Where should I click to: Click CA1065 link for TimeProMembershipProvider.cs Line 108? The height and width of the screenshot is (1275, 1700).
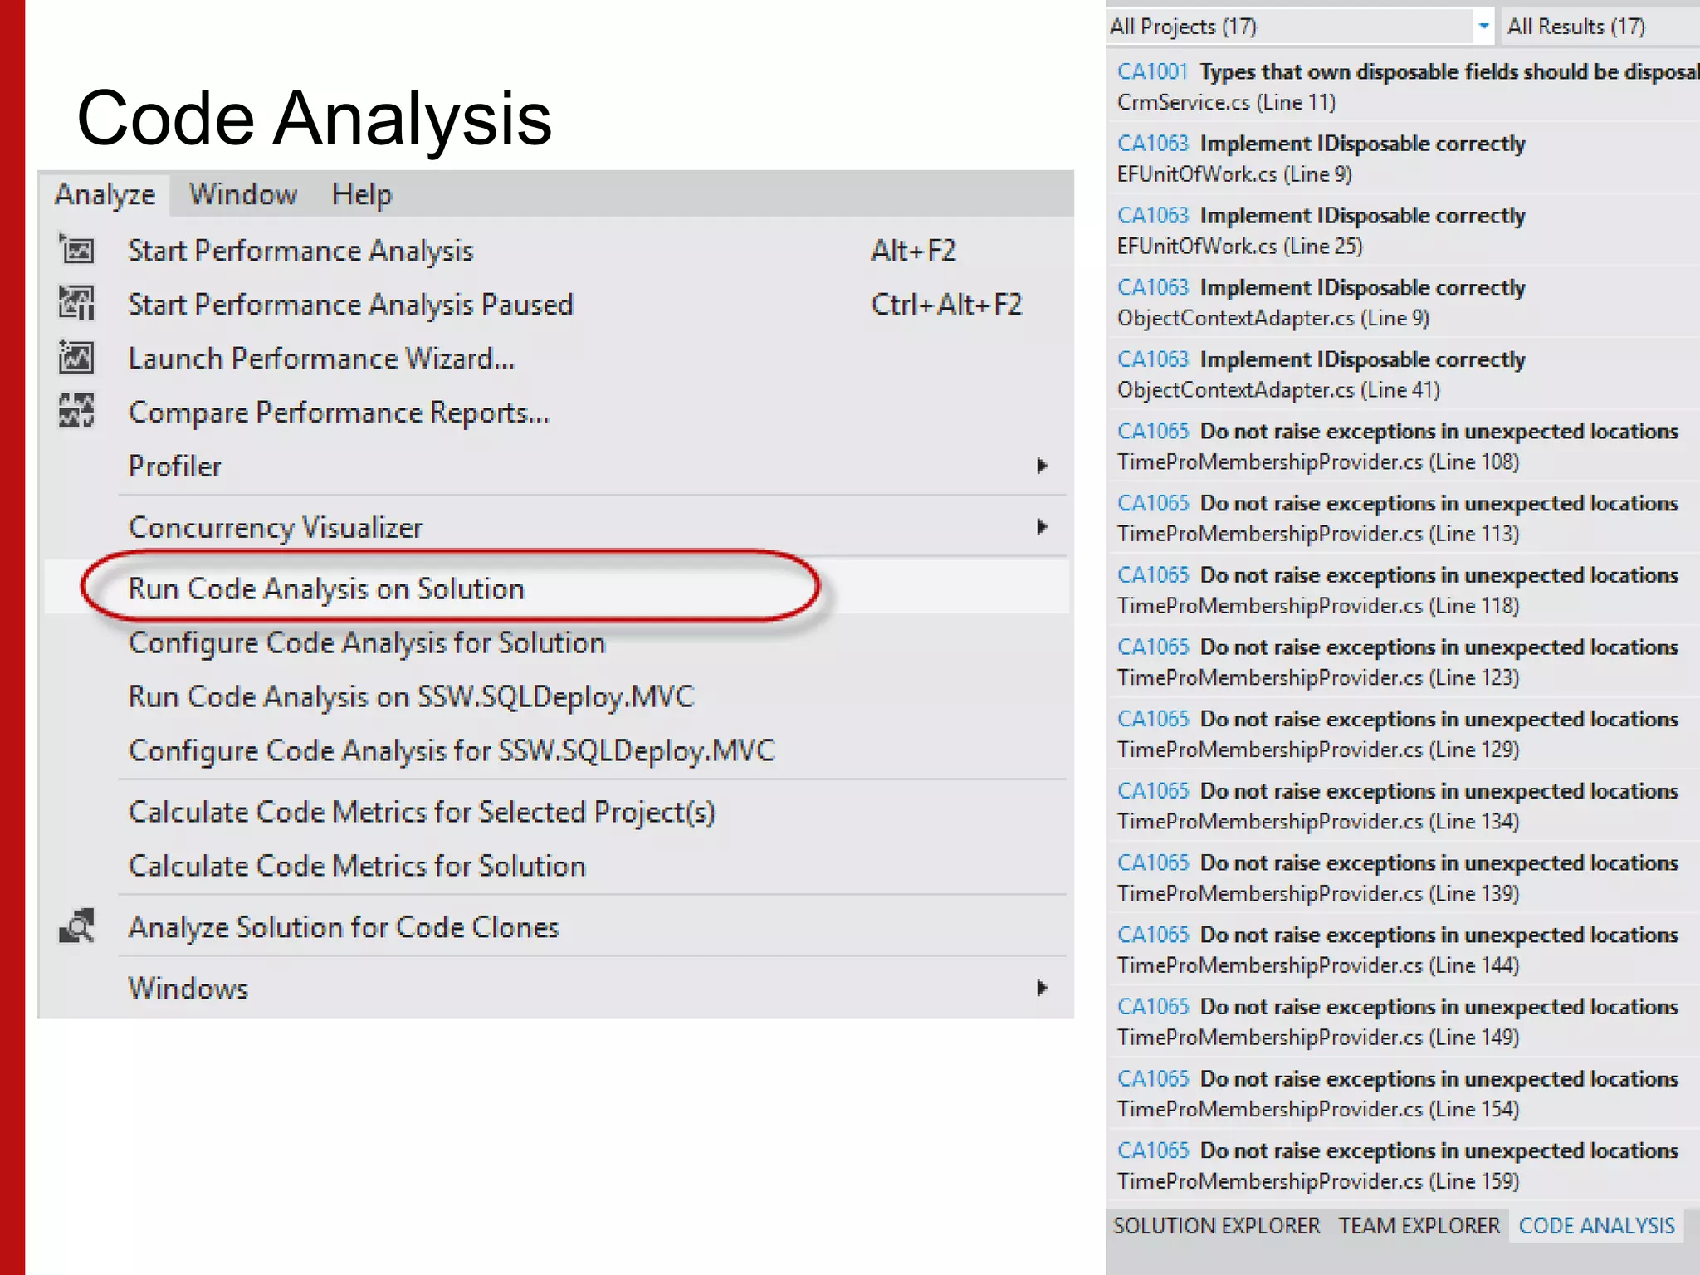point(1152,431)
